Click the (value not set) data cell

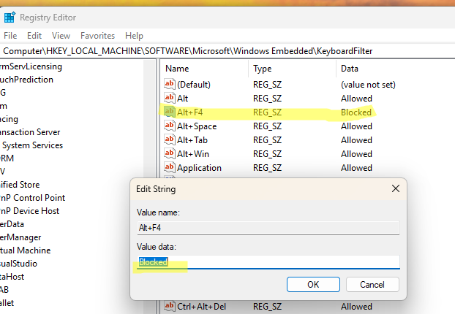(368, 85)
